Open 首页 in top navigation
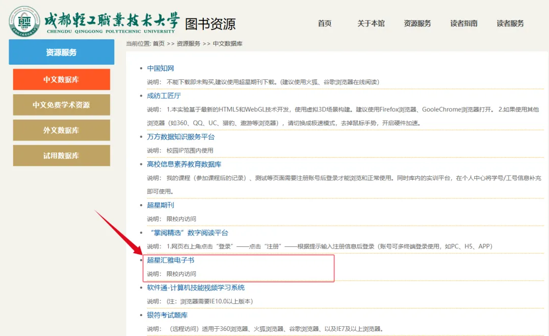This screenshot has height=336, width=549. tap(324, 23)
